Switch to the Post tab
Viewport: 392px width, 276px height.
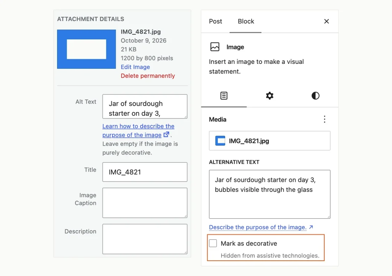[216, 21]
